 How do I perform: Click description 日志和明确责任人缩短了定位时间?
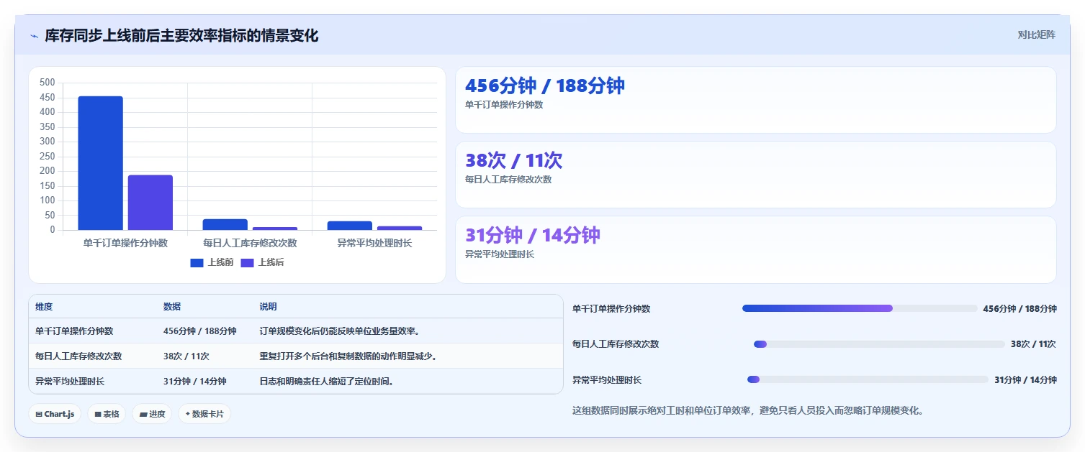click(x=327, y=382)
